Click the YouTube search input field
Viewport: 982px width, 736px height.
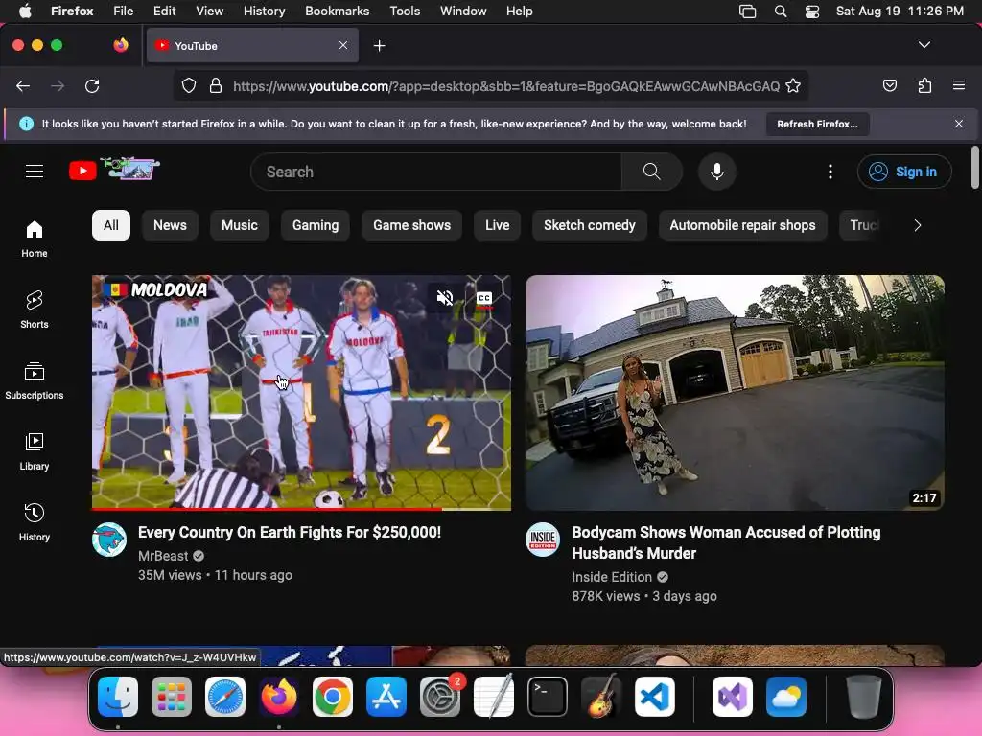tap(436, 172)
